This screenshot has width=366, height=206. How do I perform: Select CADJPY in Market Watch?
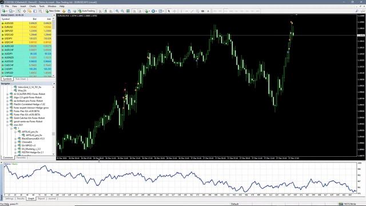tap(27, 69)
